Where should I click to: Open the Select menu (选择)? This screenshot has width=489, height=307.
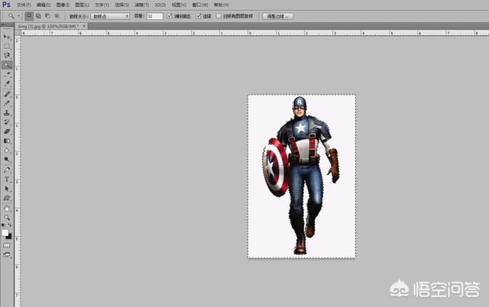[121, 5]
